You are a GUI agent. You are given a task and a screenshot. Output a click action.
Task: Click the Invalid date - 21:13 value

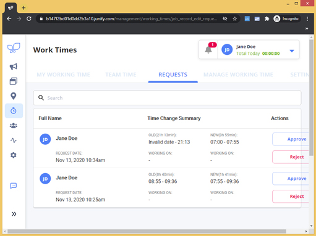(169, 142)
